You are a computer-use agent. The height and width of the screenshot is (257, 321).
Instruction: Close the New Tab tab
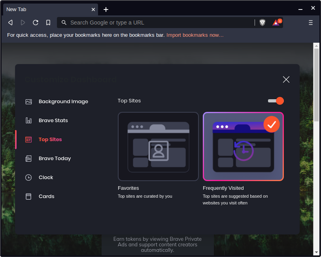(x=93, y=9)
